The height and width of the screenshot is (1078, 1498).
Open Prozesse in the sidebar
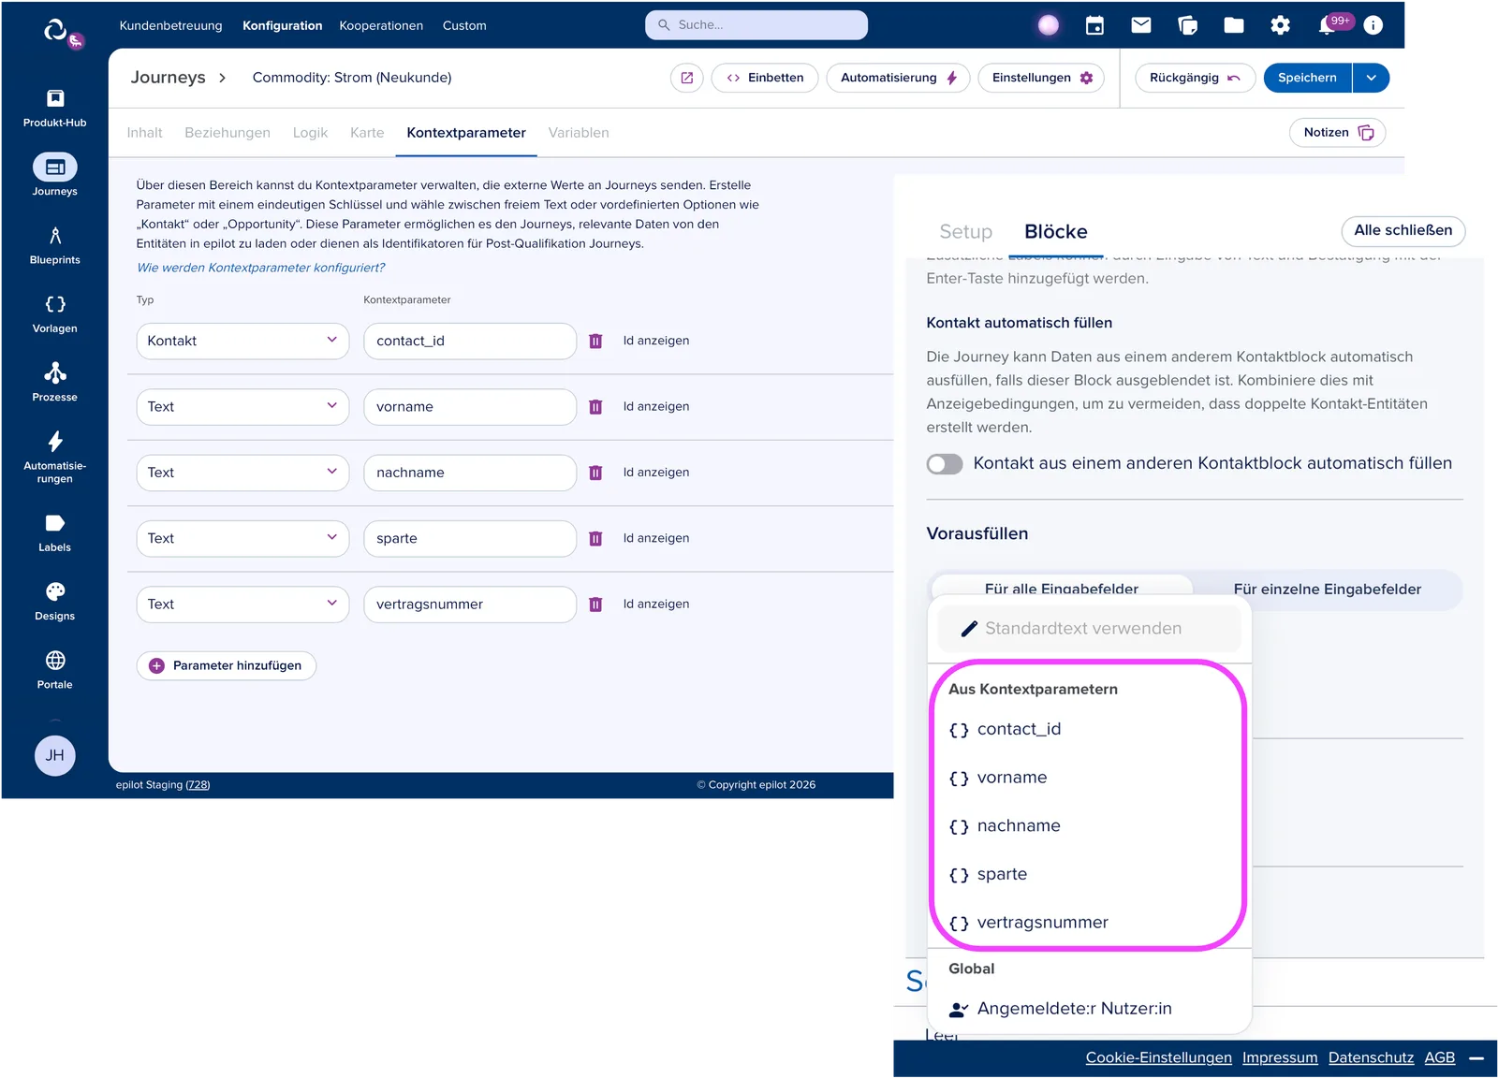pos(55,383)
